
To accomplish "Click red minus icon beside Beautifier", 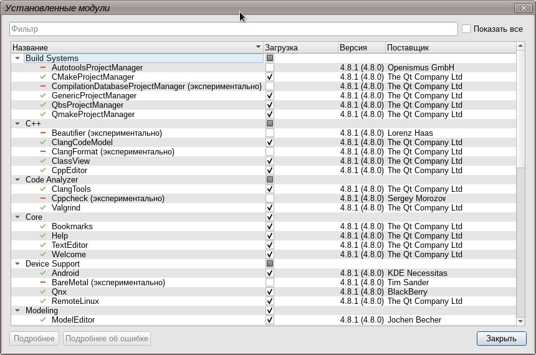I will (x=43, y=133).
